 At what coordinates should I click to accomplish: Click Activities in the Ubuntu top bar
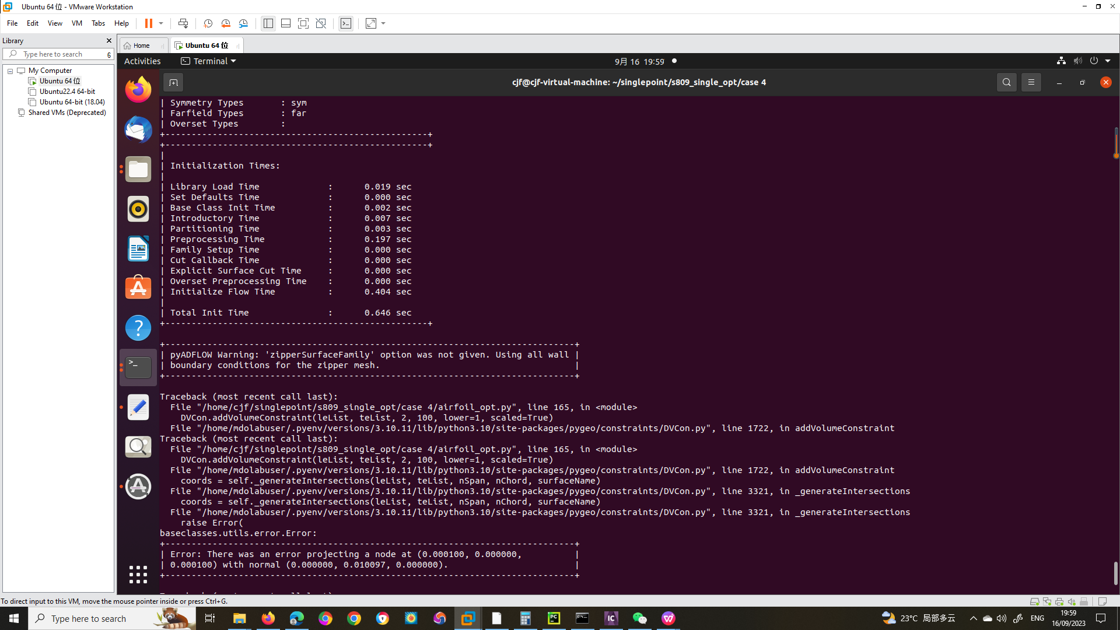(x=142, y=61)
